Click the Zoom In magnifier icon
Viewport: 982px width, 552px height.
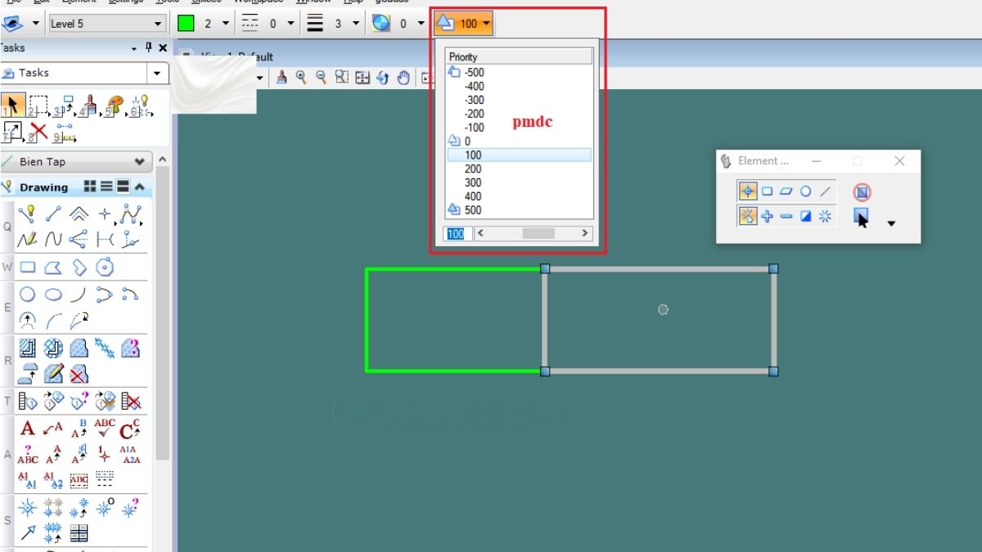pos(301,78)
